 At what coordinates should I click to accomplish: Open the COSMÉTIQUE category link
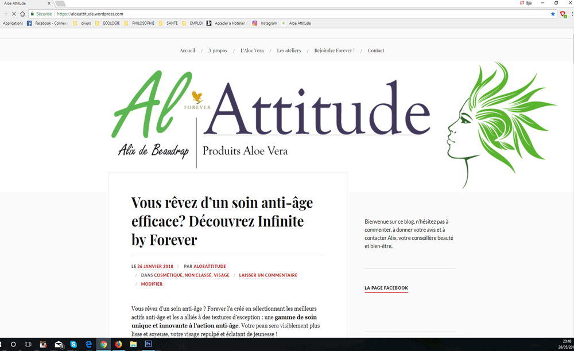(168, 275)
